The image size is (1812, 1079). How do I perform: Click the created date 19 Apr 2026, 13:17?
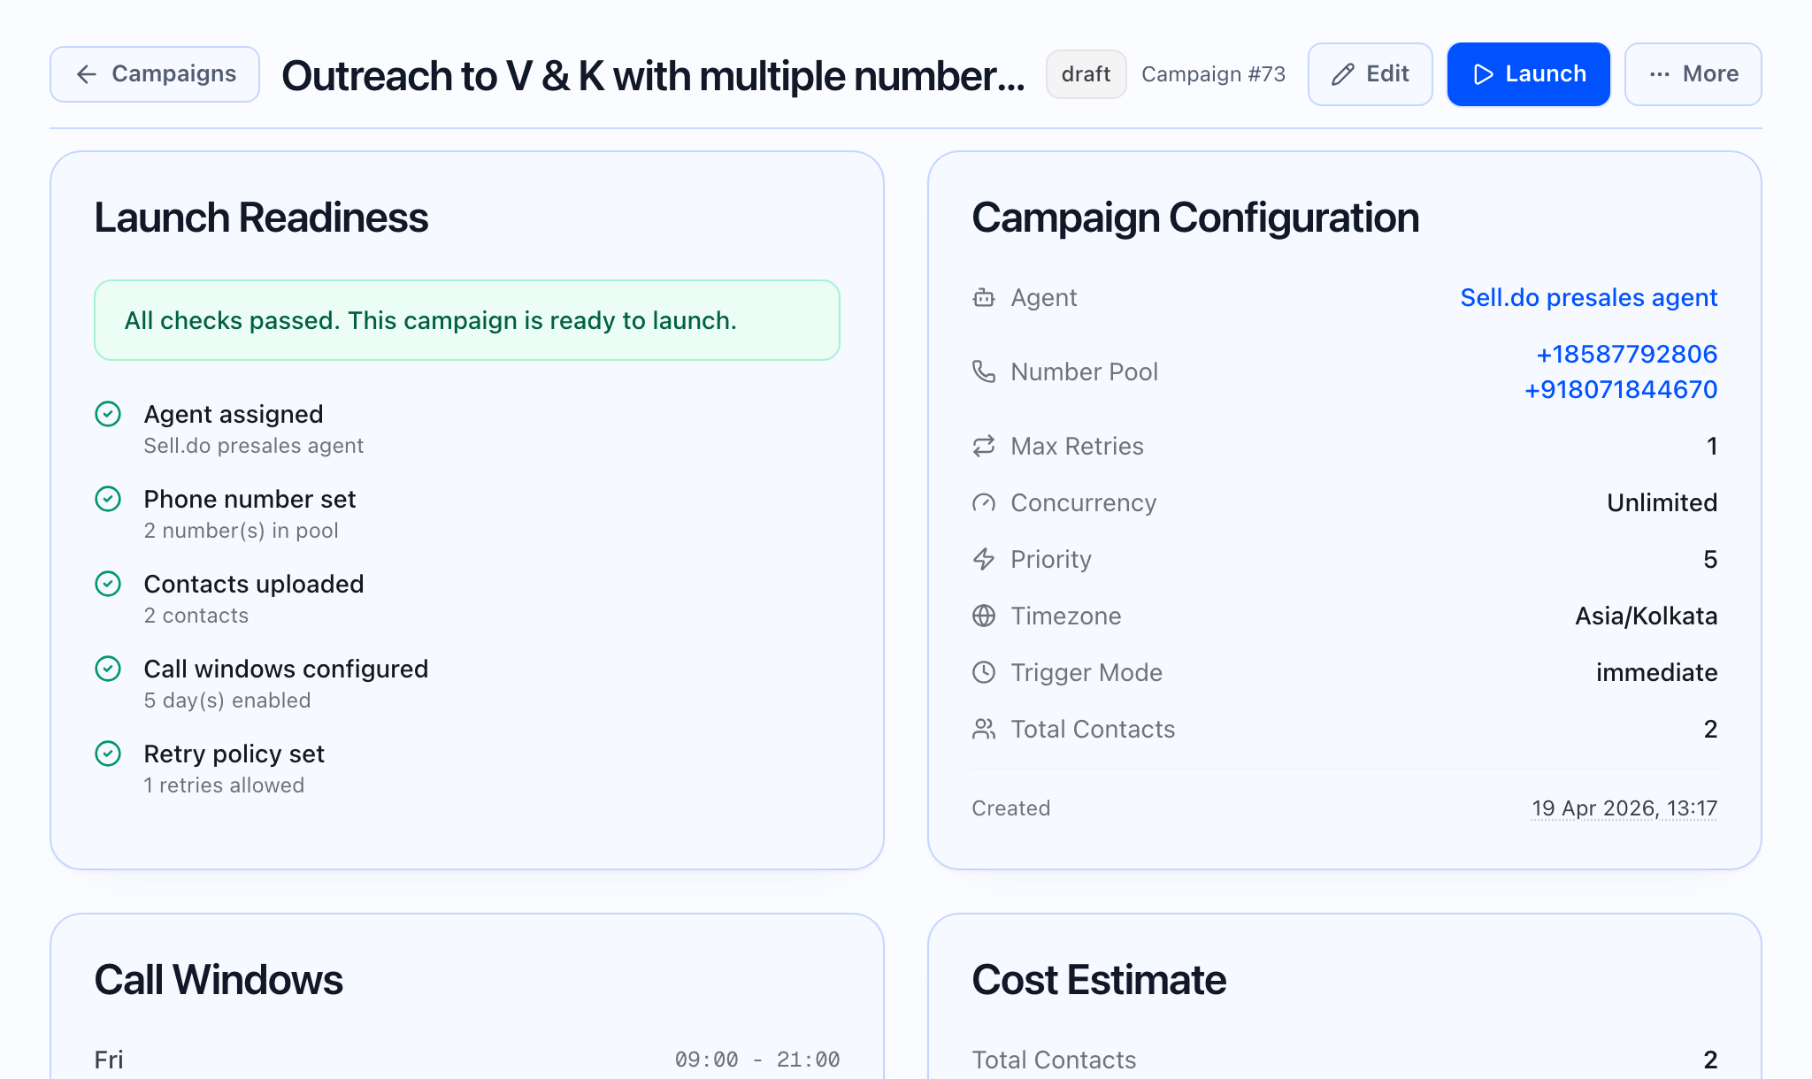(x=1624, y=808)
